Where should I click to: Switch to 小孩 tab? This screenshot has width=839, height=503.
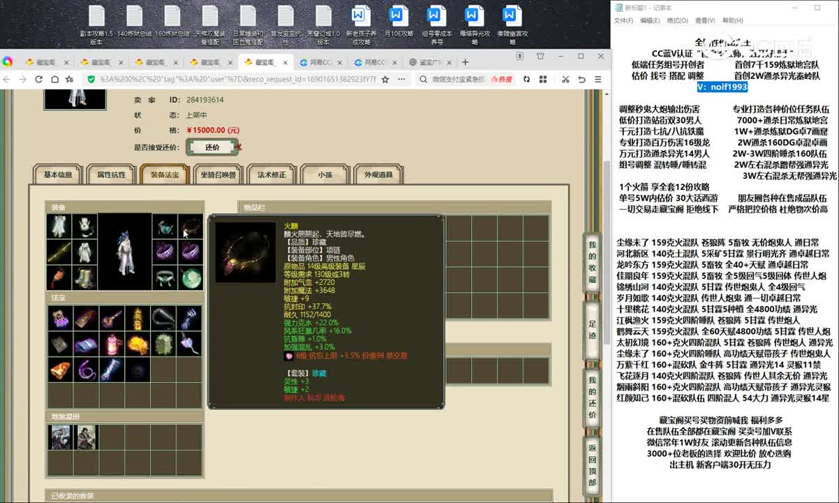325,175
